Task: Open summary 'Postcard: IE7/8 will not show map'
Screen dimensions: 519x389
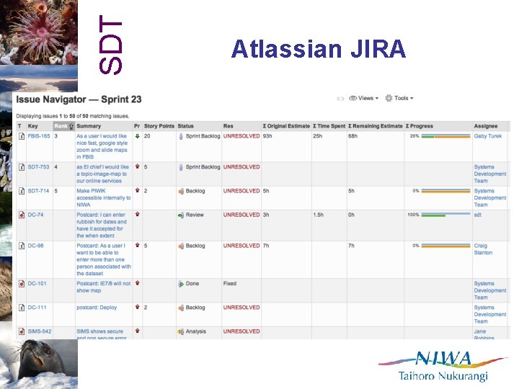Action: (x=104, y=287)
